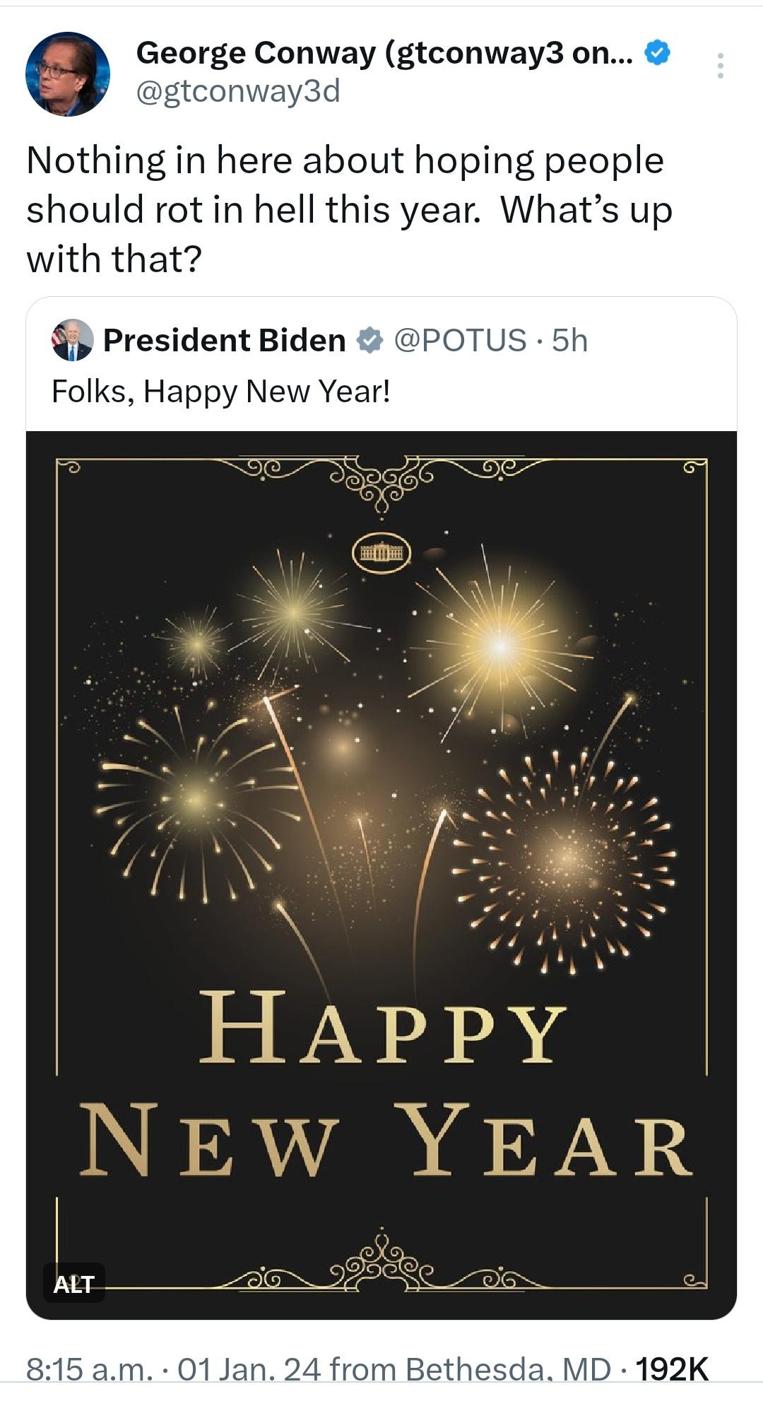This screenshot has height=1406, width=763.
Task: Click President Biden's small avatar
Action: (x=72, y=341)
